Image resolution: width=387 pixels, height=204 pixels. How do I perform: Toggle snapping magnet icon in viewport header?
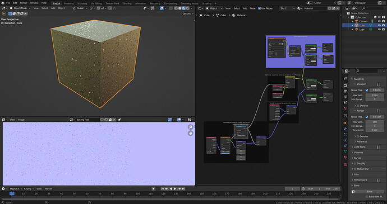[x=99, y=8]
